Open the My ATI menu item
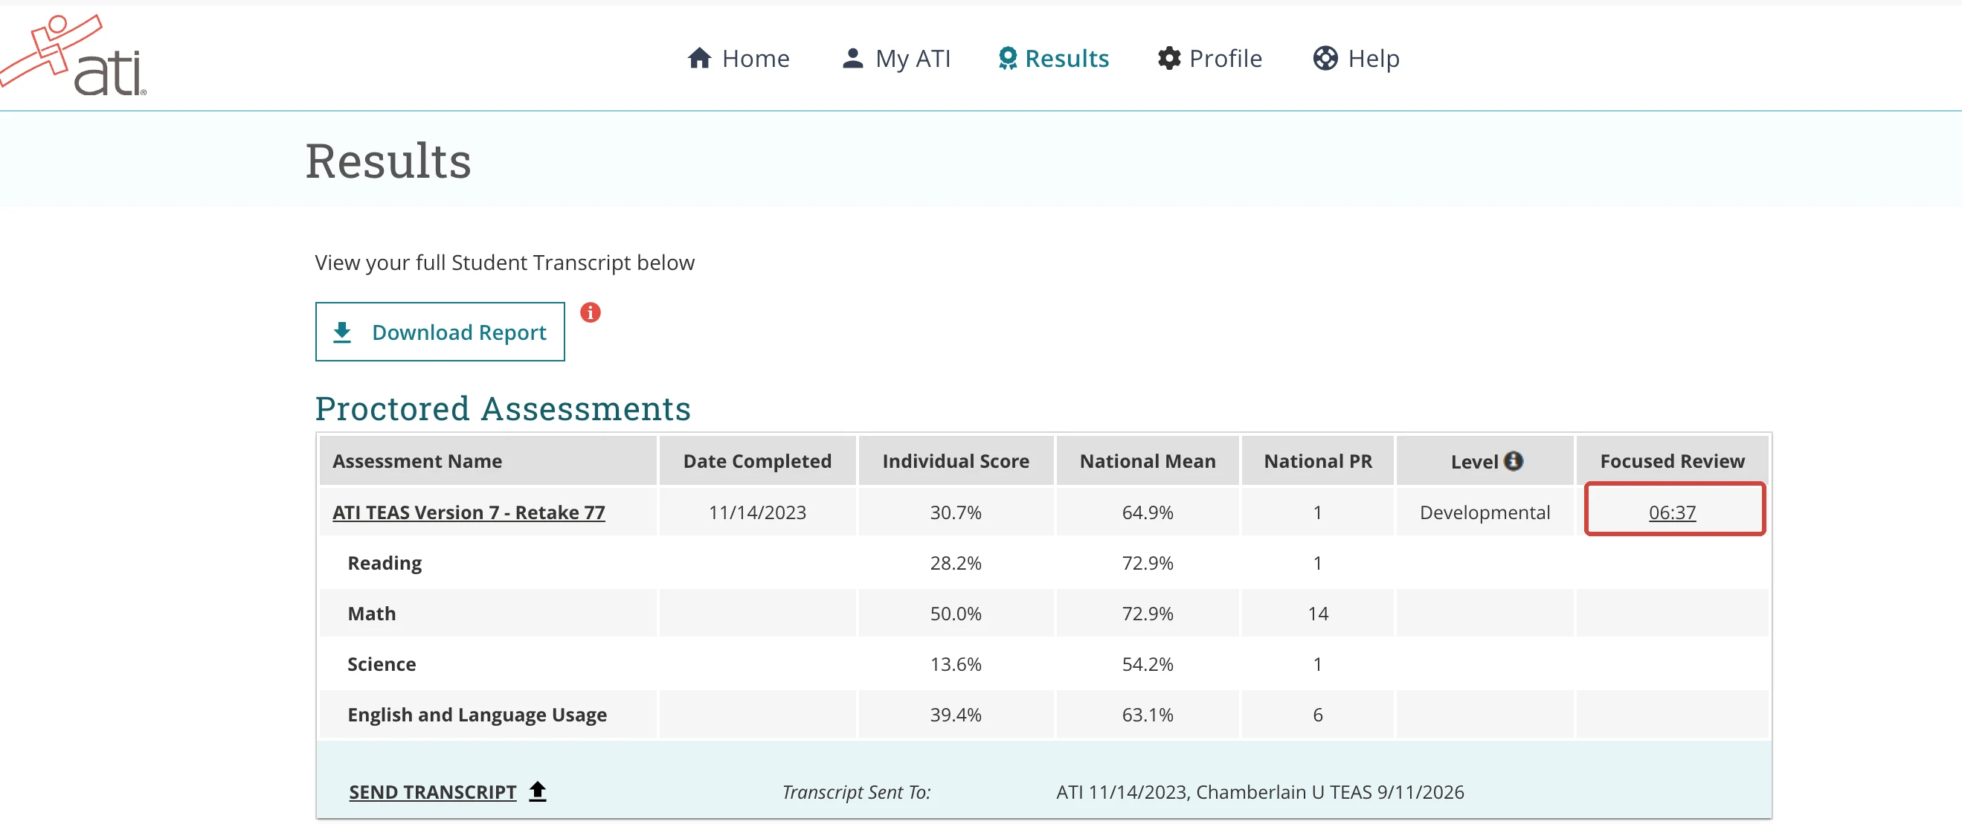The image size is (1962, 830). [895, 58]
